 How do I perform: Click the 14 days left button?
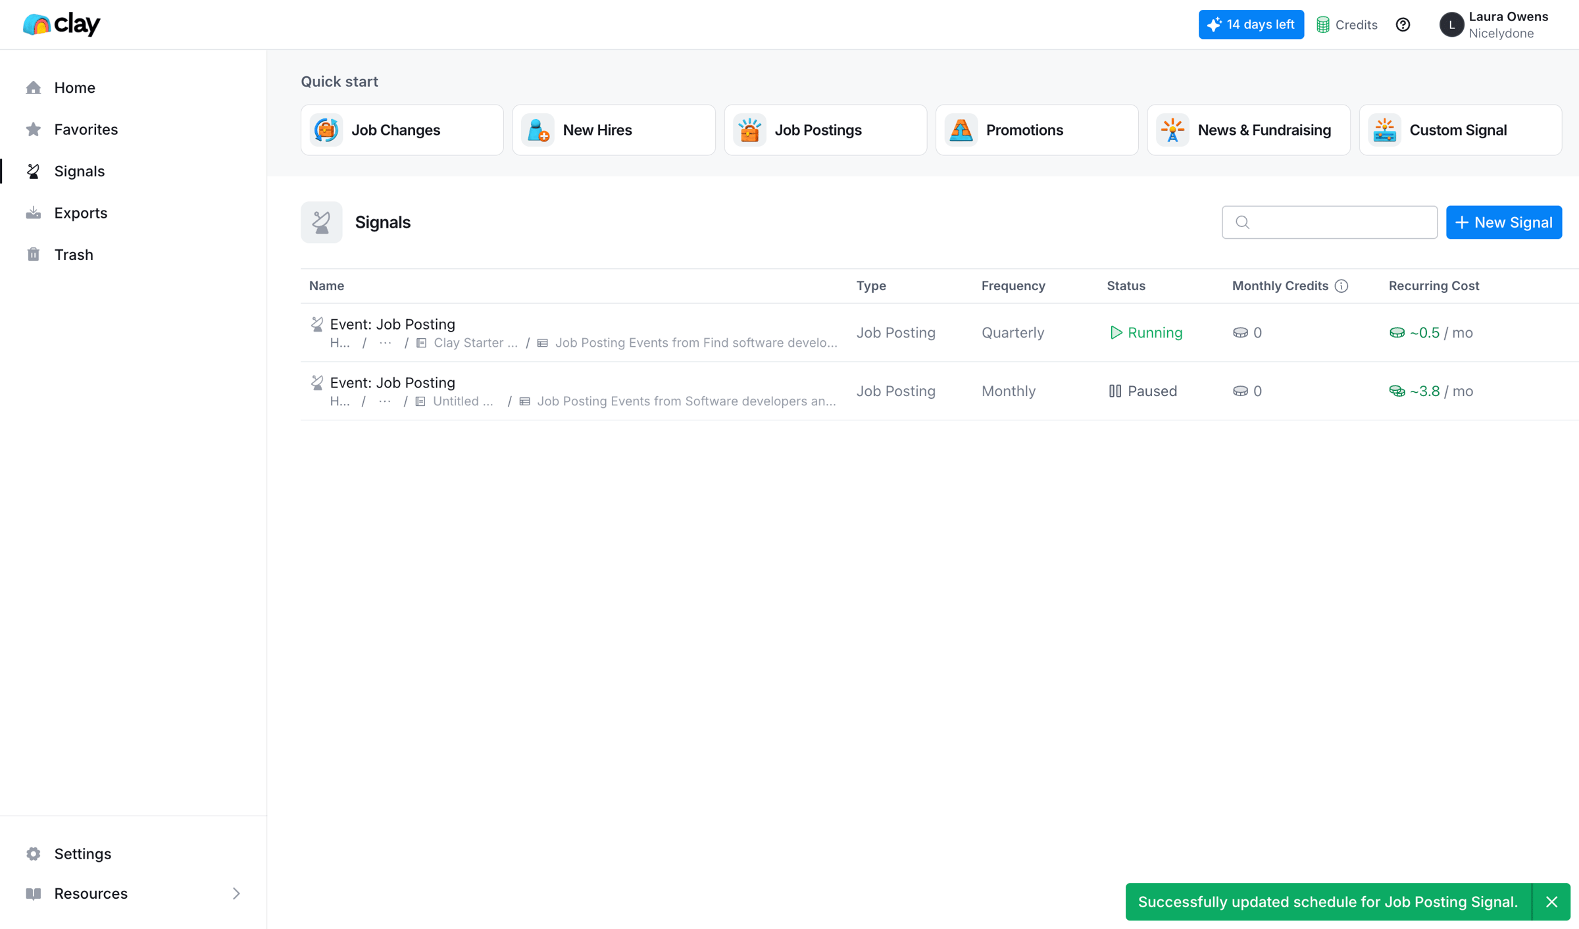(x=1251, y=24)
